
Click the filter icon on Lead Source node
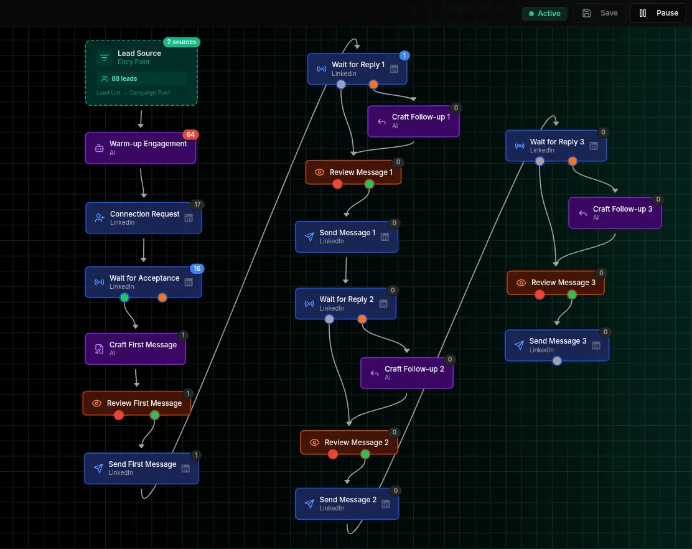104,57
